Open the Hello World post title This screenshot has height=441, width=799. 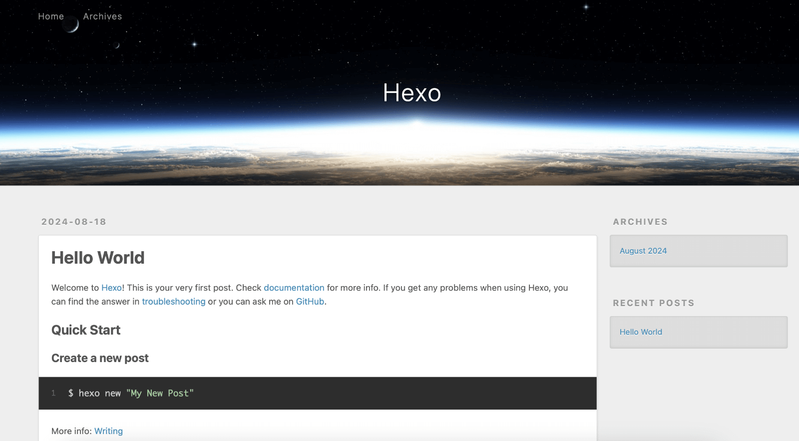[98, 258]
